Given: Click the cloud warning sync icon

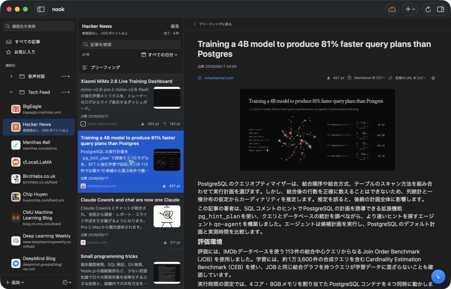Looking at the screenshot, I should point(392,9).
